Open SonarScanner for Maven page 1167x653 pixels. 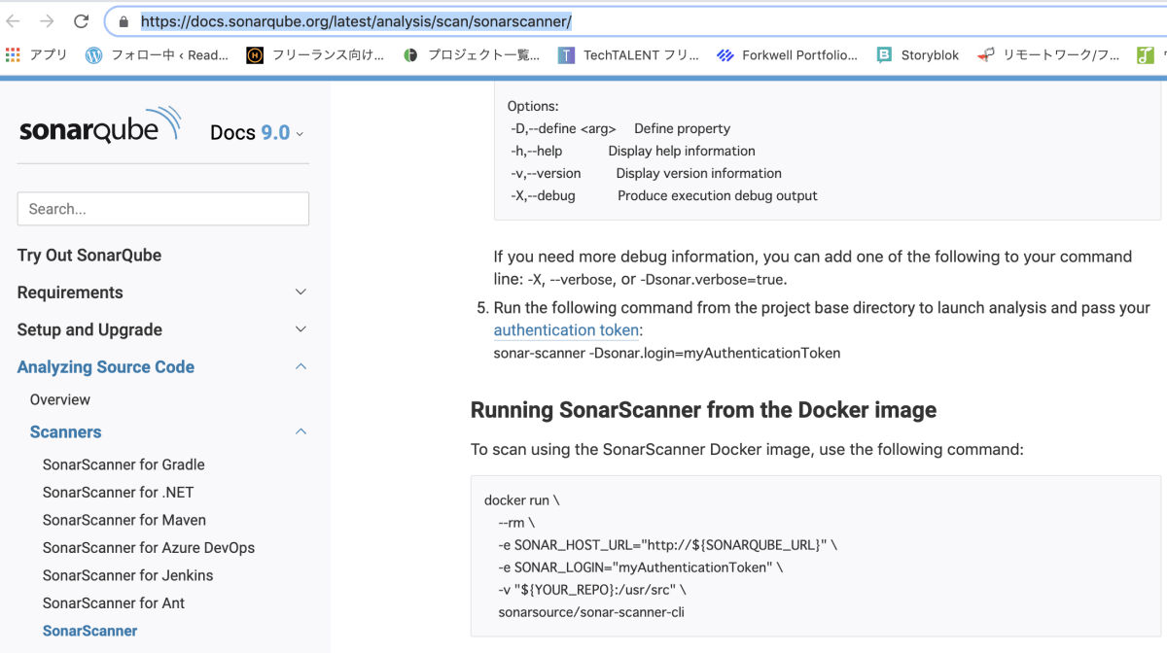click(x=124, y=520)
